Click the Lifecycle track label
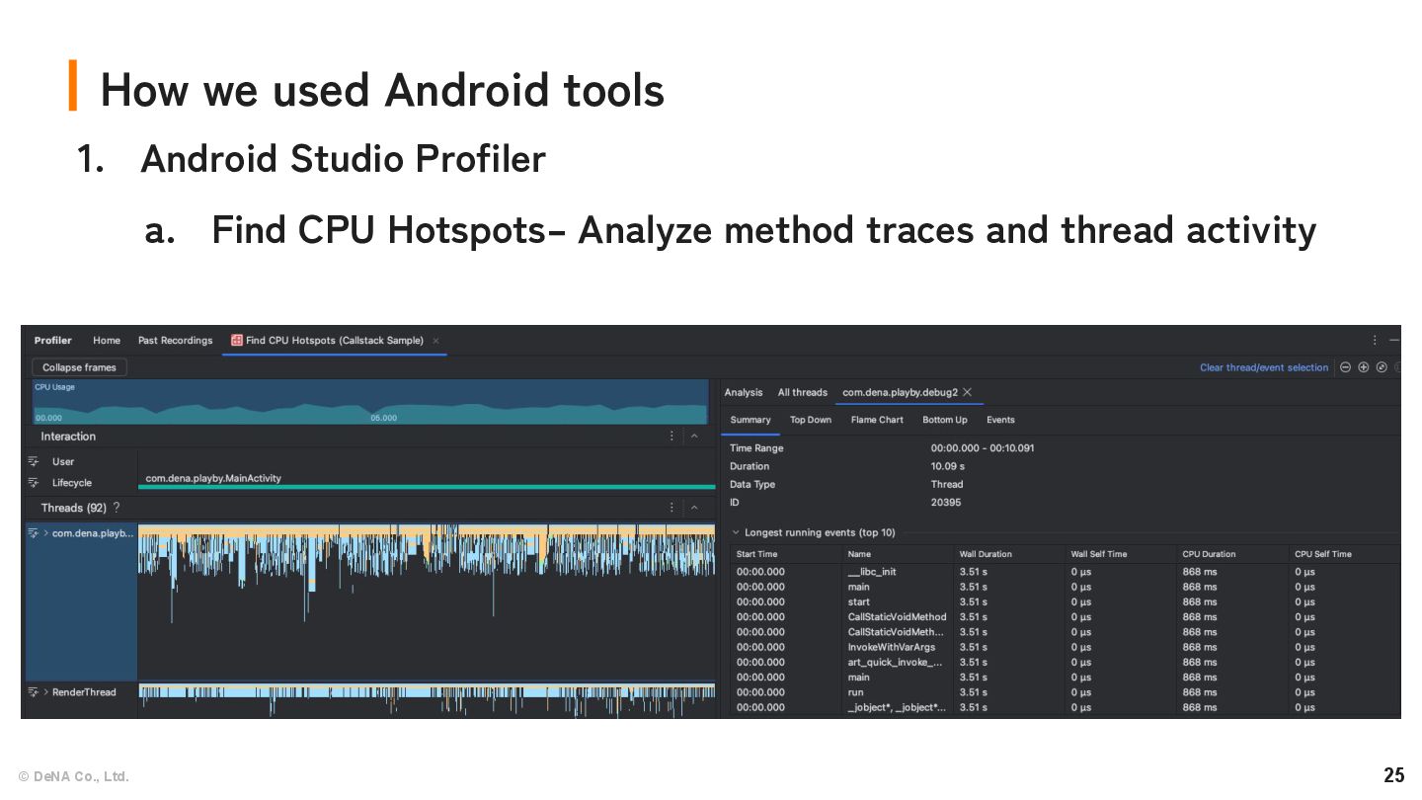Screen dimensions: 1422x800 72,483
